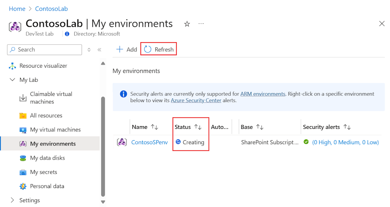This screenshot has height=207, width=390.
Task: Open the ellipsis more options menu
Action: click(201, 24)
